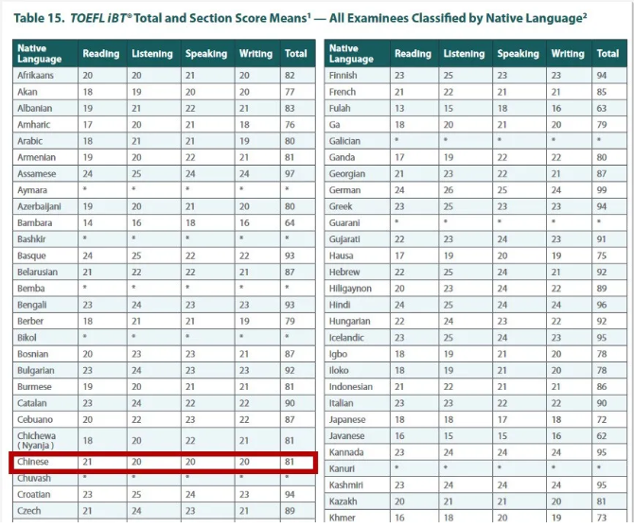This screenshot has width=634, height=528.
Task: Click the Ga language cell
Action: coord(358,125)
